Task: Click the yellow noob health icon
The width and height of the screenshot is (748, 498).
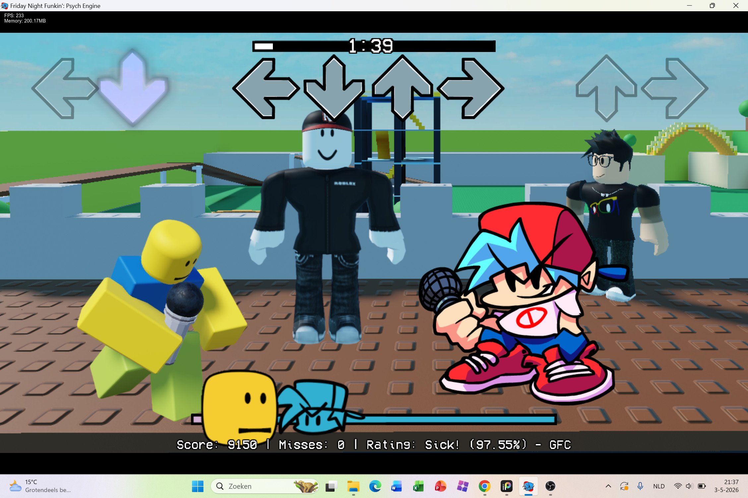Action: pyautogui.click(x=239, y=407)
